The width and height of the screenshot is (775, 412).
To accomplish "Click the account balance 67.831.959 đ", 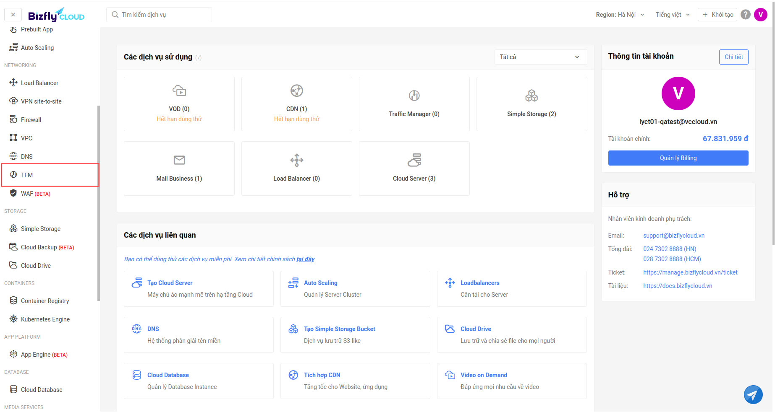I will (725, 139).
